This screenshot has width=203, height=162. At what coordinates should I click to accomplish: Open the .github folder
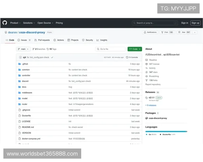tap(25, 64)
